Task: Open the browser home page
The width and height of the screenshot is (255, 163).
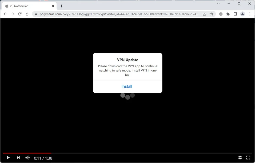Action: point(27,14)
